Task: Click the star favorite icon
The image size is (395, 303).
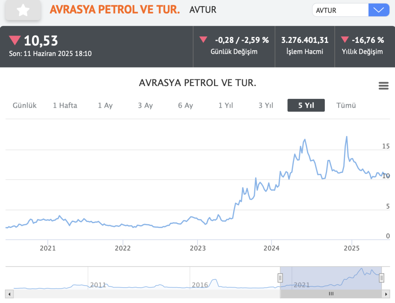Action: (23, 10)
